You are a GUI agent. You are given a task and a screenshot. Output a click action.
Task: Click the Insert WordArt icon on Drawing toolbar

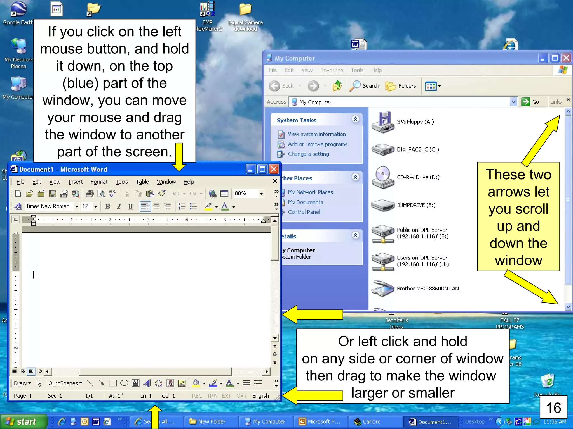click(x=147, y=383)
